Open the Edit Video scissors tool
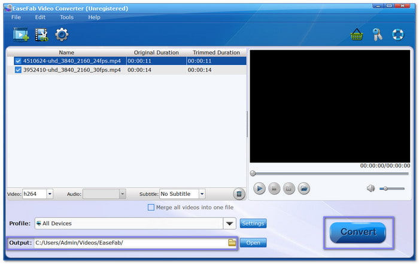419x264 pixels. click(x=41, y=35)
